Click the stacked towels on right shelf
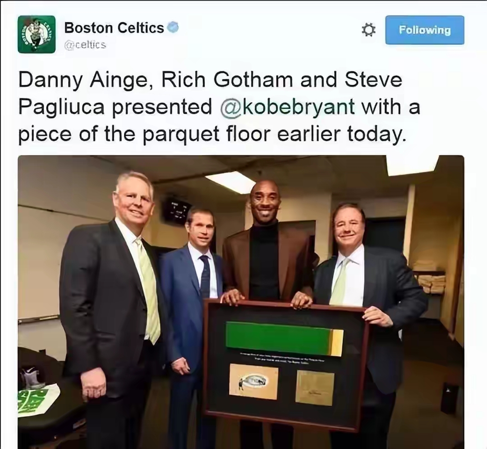The width and height of the screenshot is (487, 449). click(x=432, y=283)
